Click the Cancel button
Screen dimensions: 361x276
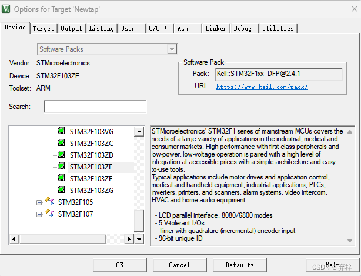coord(179,265)
